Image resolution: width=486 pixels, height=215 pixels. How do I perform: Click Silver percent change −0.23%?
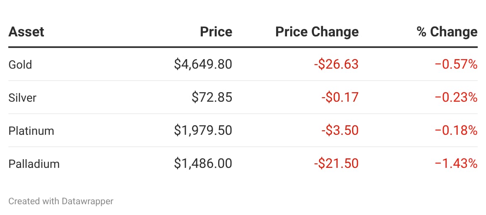[x=456, y=98]
